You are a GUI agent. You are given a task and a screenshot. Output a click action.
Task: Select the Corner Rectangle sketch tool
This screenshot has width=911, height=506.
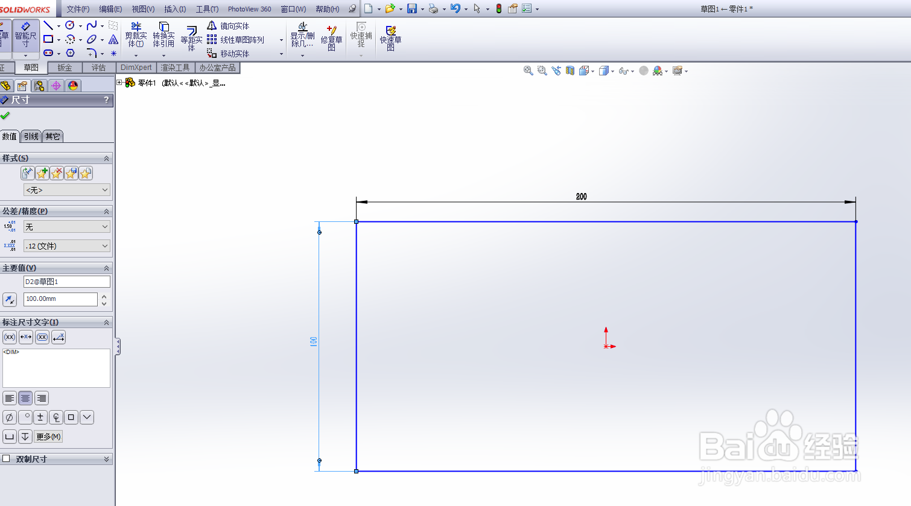coord(48,39)
